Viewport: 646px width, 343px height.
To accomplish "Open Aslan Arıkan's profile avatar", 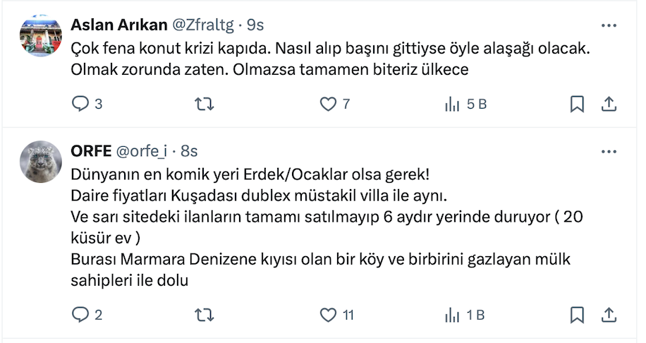I will 40,36.
